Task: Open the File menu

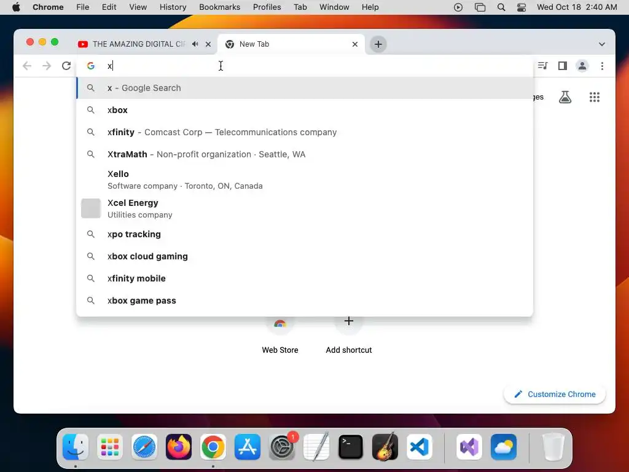Action: 83,7
